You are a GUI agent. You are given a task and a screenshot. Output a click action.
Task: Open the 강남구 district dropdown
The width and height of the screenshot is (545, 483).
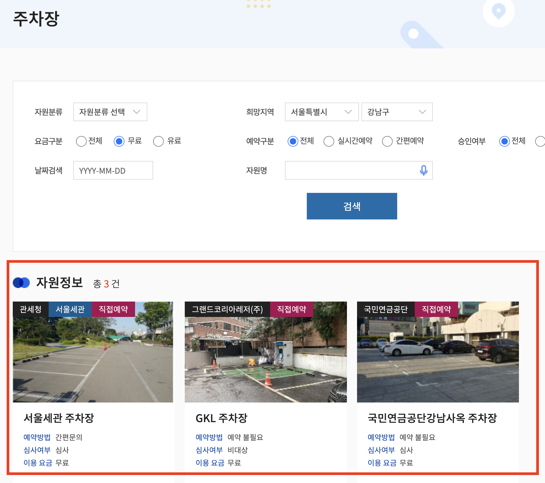click(x=396, y=112)
